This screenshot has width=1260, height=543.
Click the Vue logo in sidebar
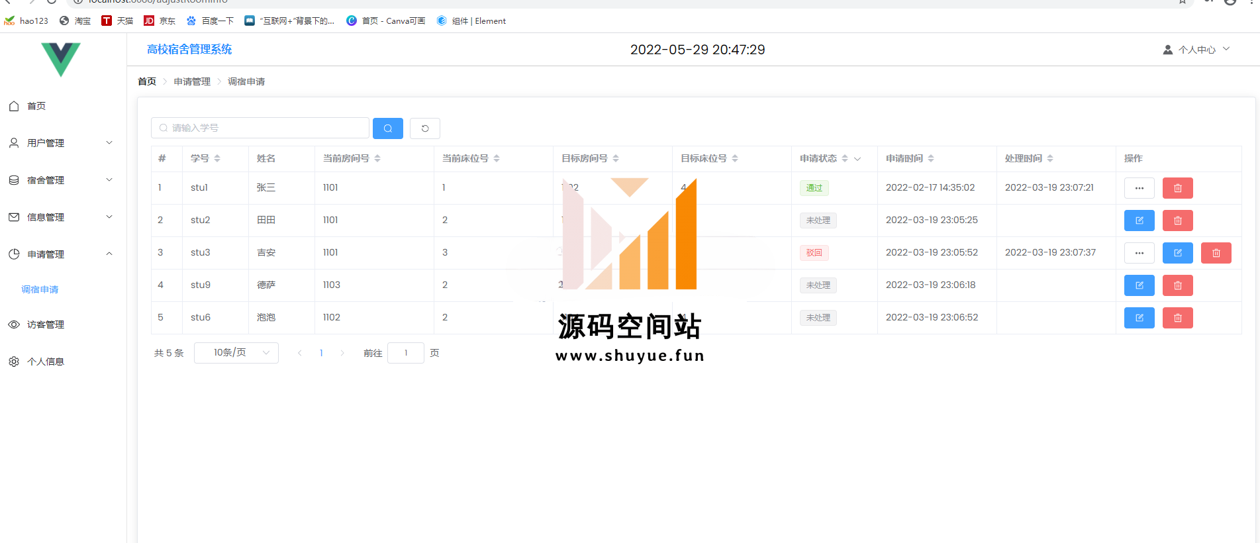(x=61, y=60)
